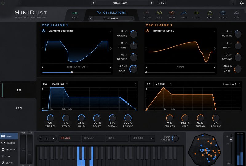
Task: Click the blue ATTACK knob
Action: pyautogui.click(x=66, y=118)
